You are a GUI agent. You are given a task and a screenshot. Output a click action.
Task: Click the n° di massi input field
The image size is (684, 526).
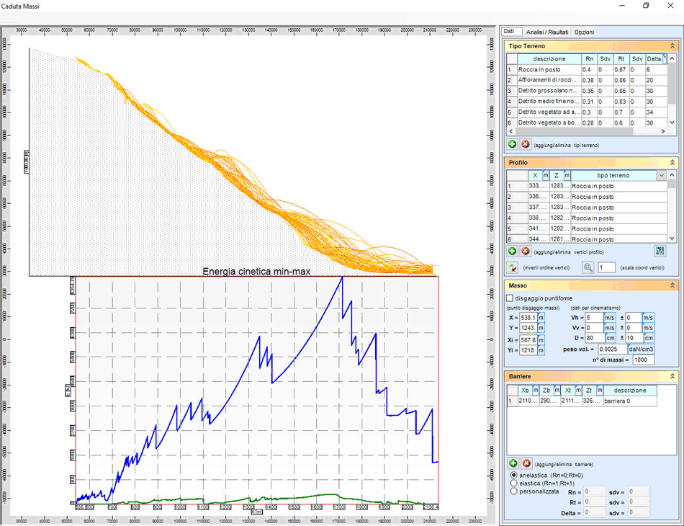coord(643,360)
